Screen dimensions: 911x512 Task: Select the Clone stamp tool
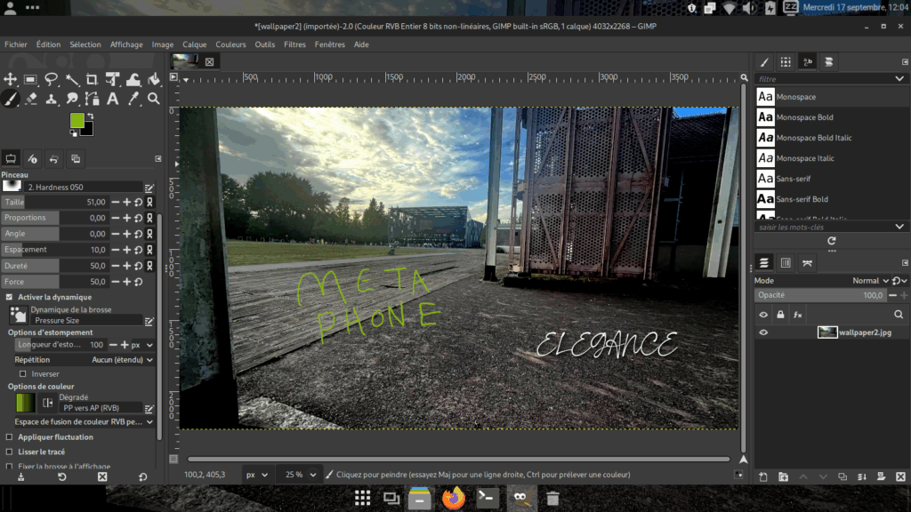pyautogui.click(x=51, y=100)
